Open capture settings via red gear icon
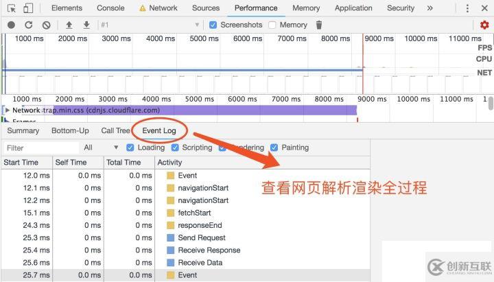Image resolution: width=494 pixels, height=282 pixels. pos(484,25)
